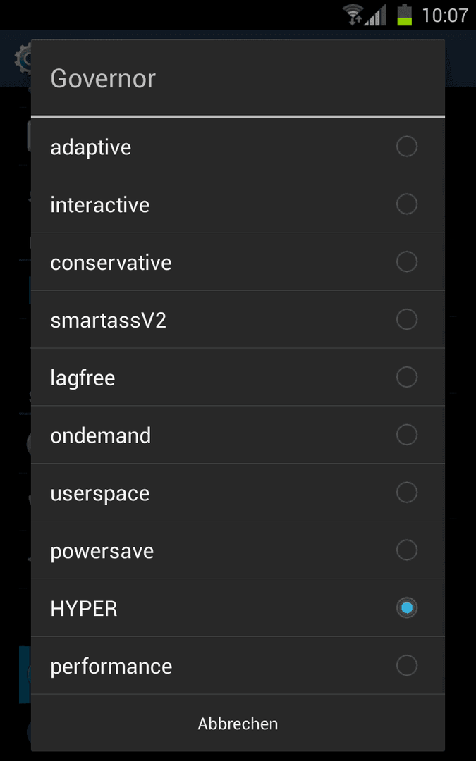Tap the settings gear icon behind dialog
476x761 pixels.
point(23,58)
